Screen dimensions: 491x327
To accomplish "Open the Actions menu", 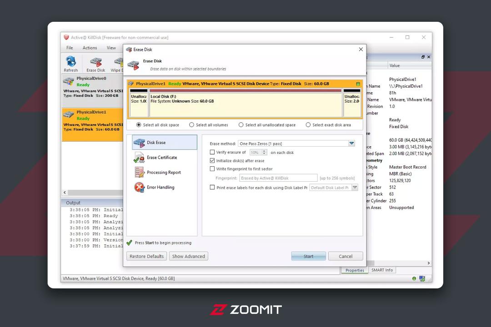I will 90,48.
